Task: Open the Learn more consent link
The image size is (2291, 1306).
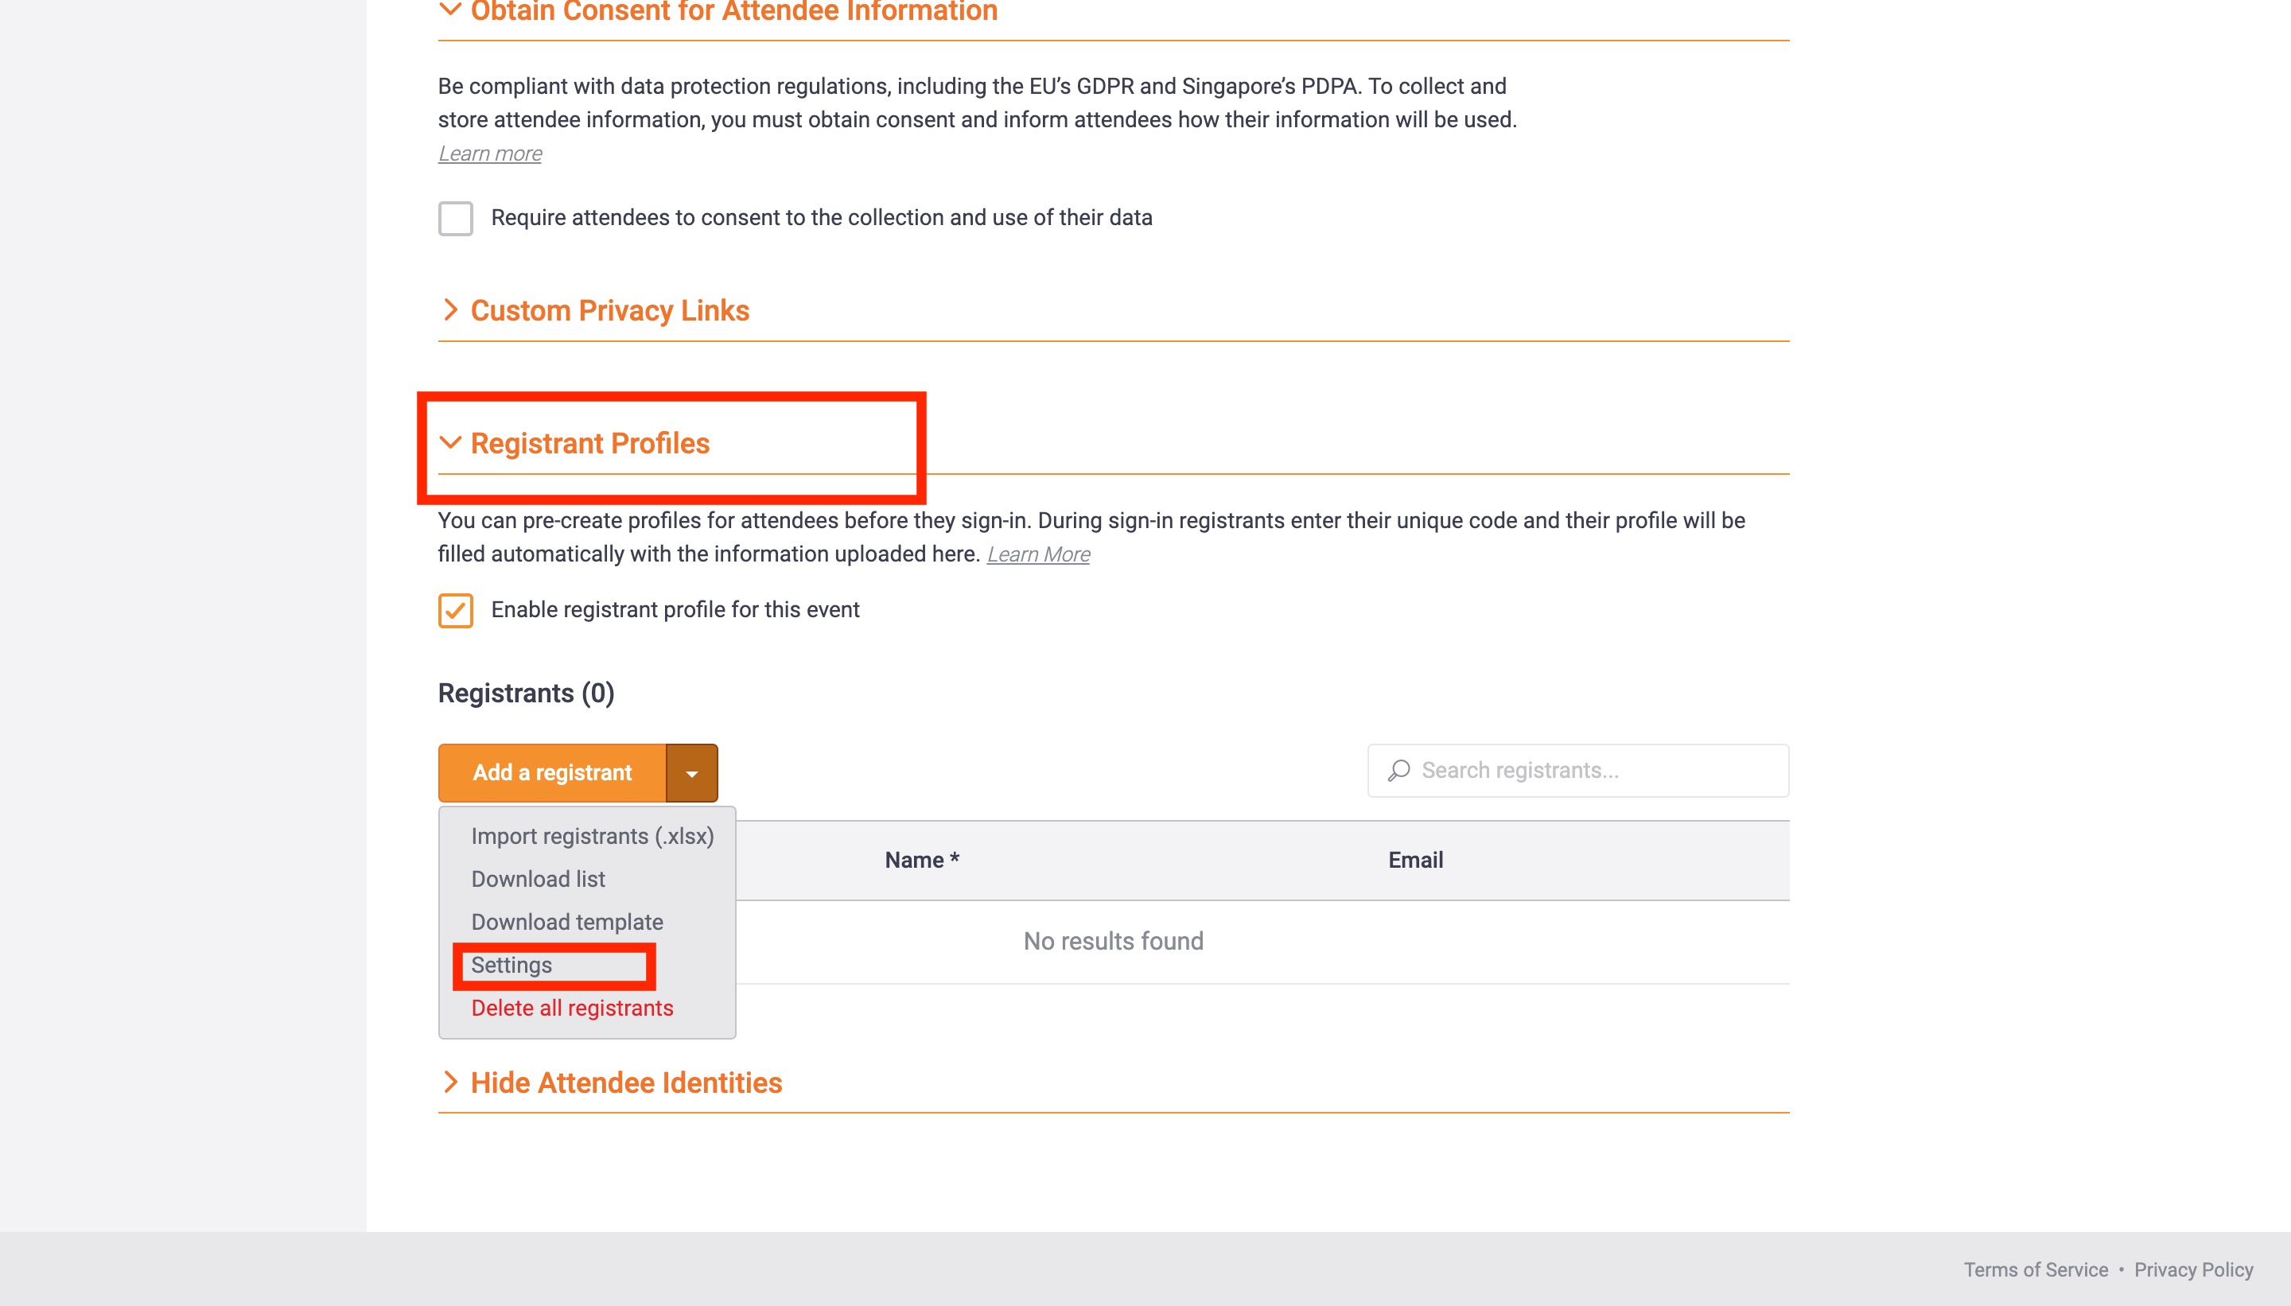Action: (x=490, y=154)
